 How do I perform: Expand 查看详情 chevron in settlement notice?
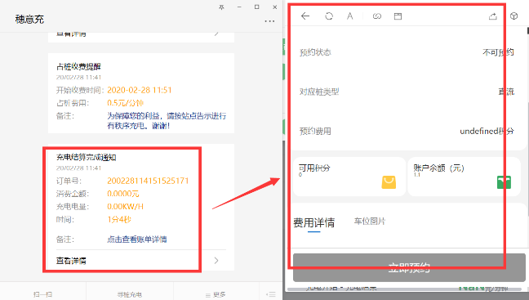(x=216, y=261)
